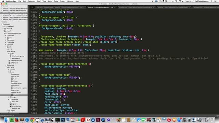Open screenshot.png in the sidebar
The width and height of the screenshot is (219, 123).
click(16, 106)
